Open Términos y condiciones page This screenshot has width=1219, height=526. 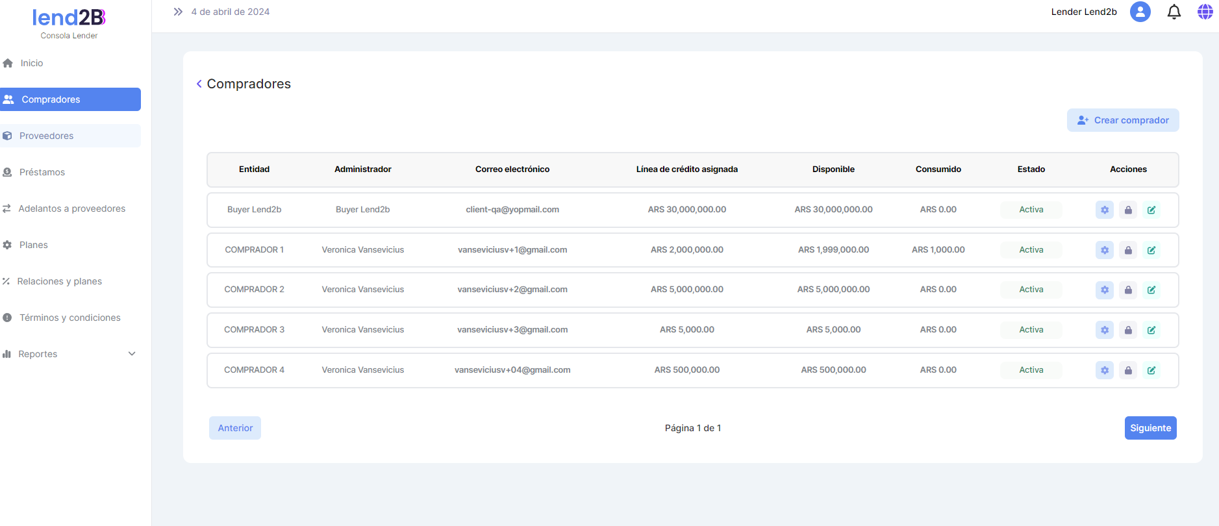point(69,318)
